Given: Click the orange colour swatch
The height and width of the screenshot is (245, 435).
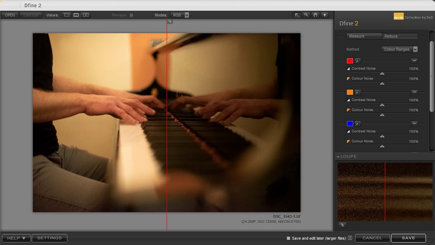Looking at the screenshot, I should [x=350, y=92].
